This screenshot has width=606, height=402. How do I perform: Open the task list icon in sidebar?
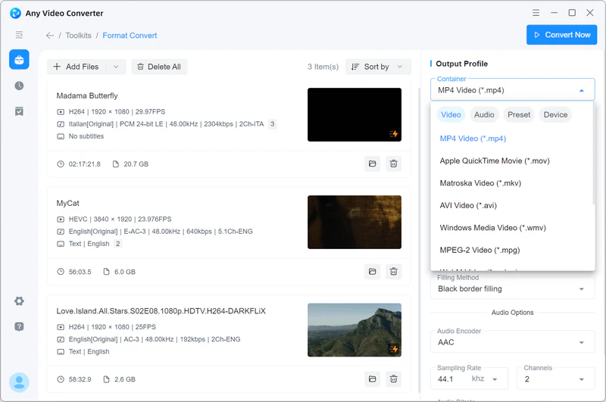pos(19,111)
